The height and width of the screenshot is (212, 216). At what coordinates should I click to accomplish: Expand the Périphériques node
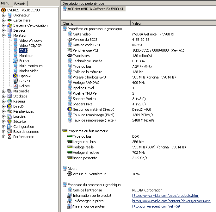(x=3, y=111)
